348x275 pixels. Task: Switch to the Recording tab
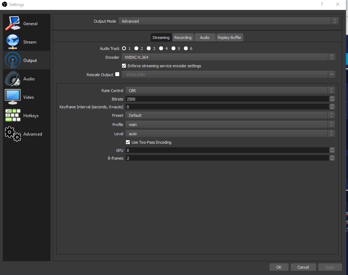(183, 38)
